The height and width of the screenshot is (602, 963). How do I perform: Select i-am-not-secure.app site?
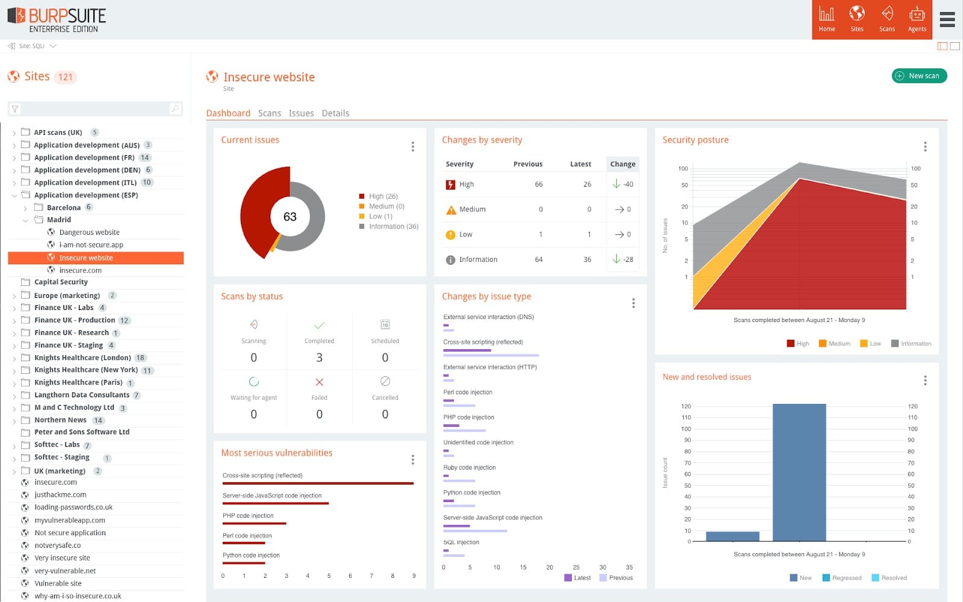91,245
